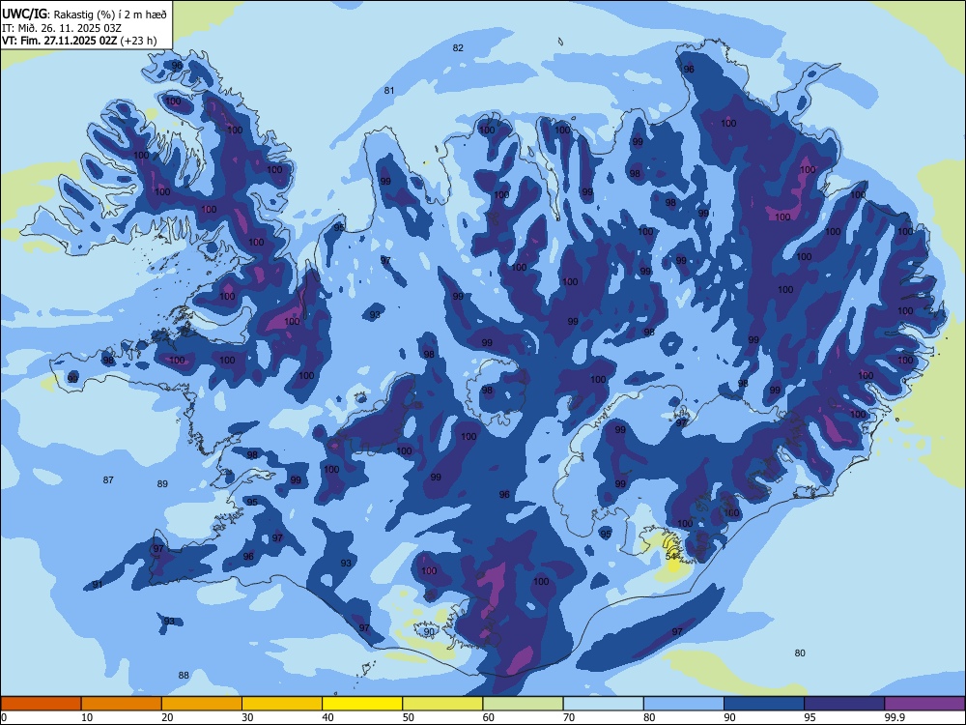This screenshot has height=725, width=966.
Task: Select the 'IT: Mið. 26. 11. 2025 03Z' line
Action: coord(62,28)
